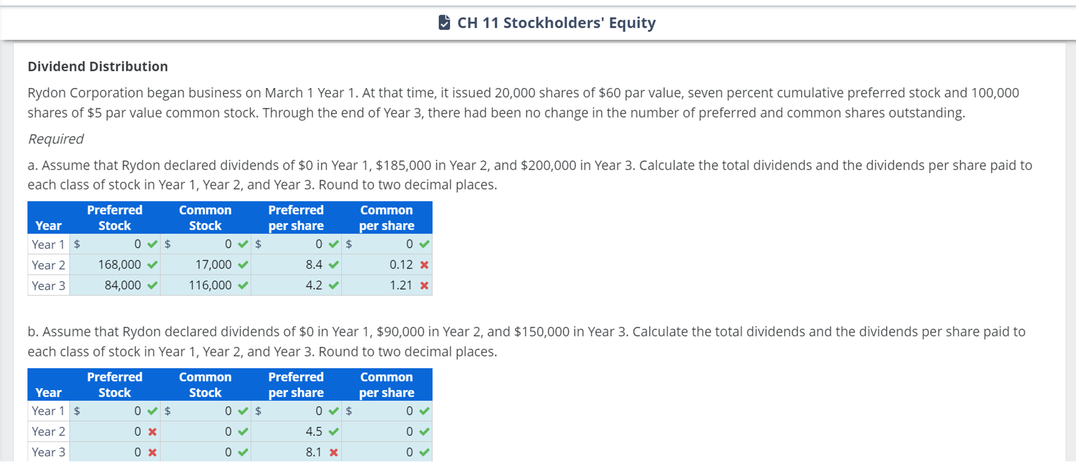Image resolution: width=1076 pixels, height=474 pixels.
Task: Click the green checkmark beside 4.5 in part b
Action: click(x=333, y=431)
